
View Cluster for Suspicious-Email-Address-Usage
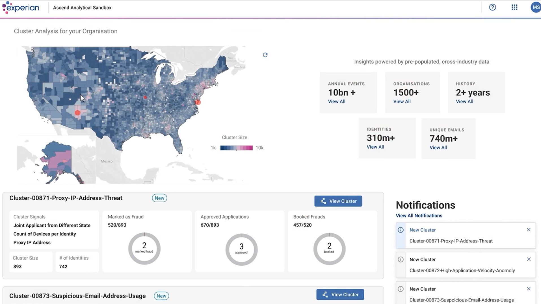[x=340, y=294]
